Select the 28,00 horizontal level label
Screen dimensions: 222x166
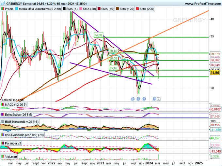(113, 59)
